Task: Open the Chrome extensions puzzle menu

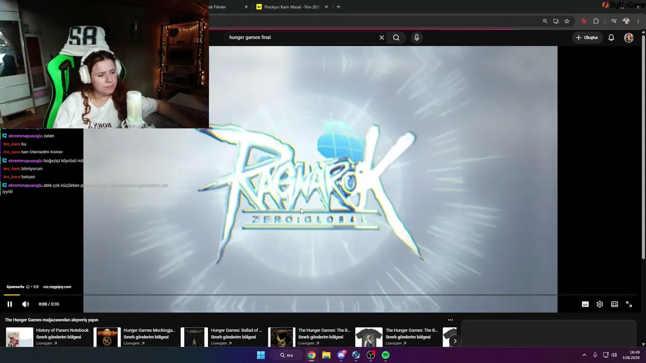Action: 596,21
